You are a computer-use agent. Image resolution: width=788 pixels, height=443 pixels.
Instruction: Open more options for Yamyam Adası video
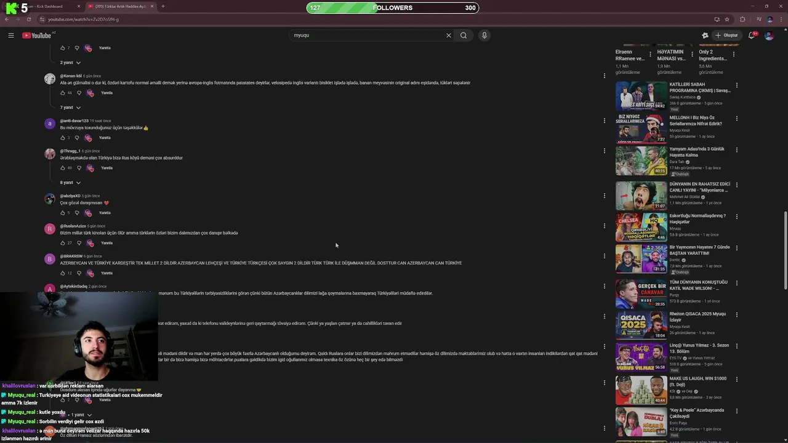pyautogui.click(x=736, y=150)
